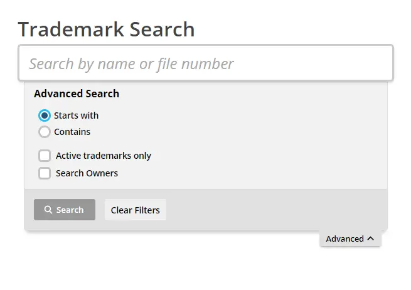Click the Clear Filters button
Viewport: 411px width, 290px height.
[136, 210]
